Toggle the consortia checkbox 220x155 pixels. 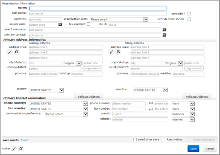coord(189,14)
